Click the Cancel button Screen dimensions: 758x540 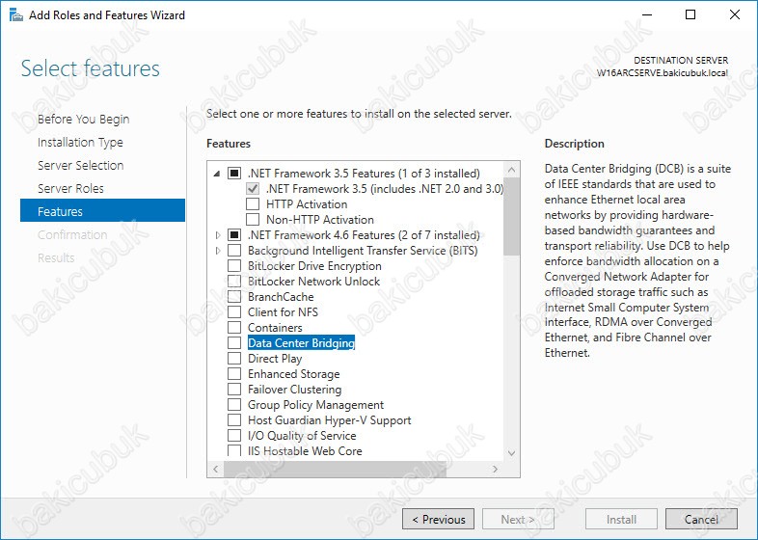(701, 519)
